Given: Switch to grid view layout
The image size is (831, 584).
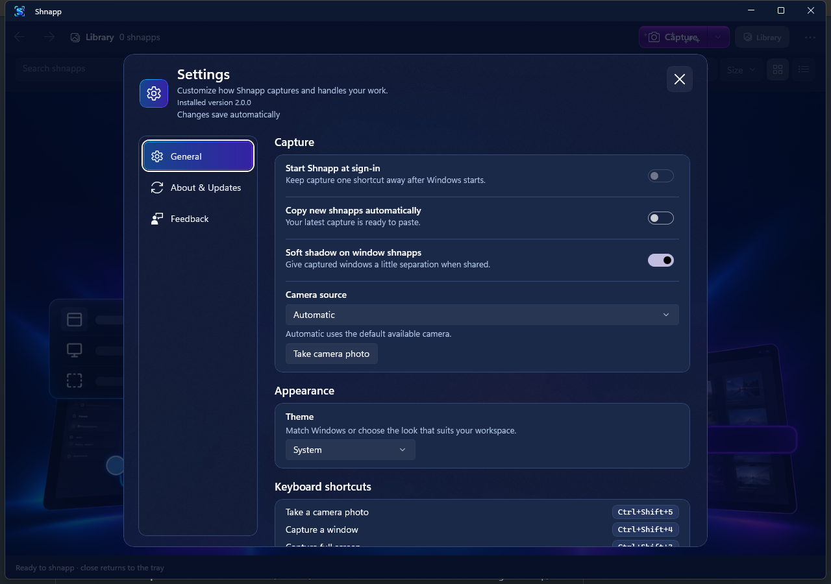Looking at the screenshot, I should pyautogui.click(x=778, y=69).
